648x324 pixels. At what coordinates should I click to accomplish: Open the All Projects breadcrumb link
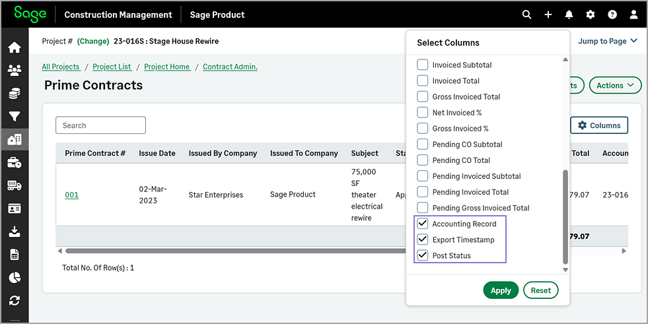pyautogui.click(x=61, y=67)
